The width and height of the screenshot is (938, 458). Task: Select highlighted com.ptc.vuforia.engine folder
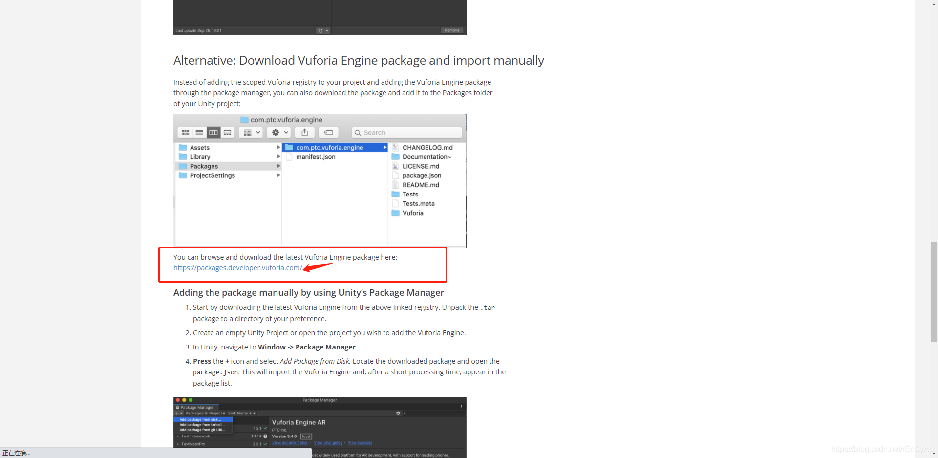point(335,147)
